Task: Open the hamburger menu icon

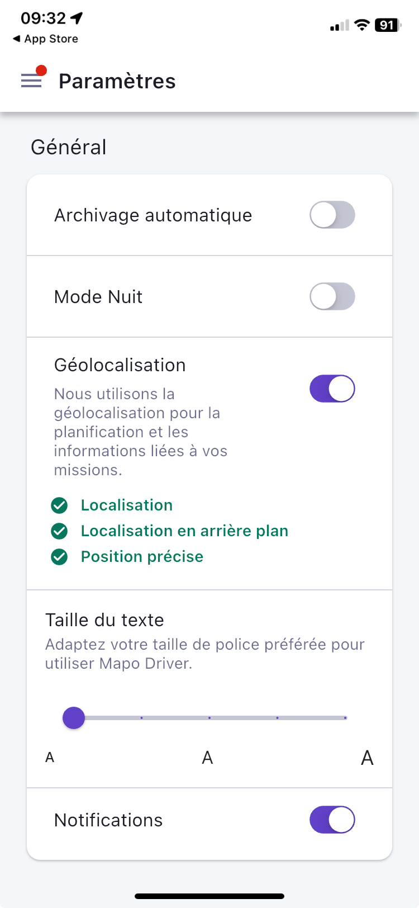Action: (31, 81)
